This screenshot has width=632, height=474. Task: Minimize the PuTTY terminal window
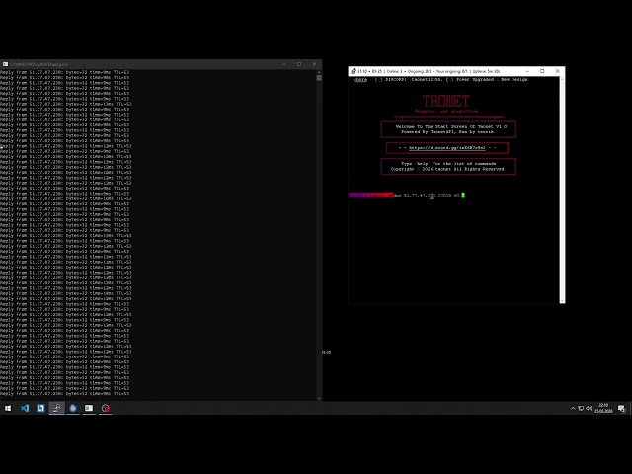(x=527, y=71)
